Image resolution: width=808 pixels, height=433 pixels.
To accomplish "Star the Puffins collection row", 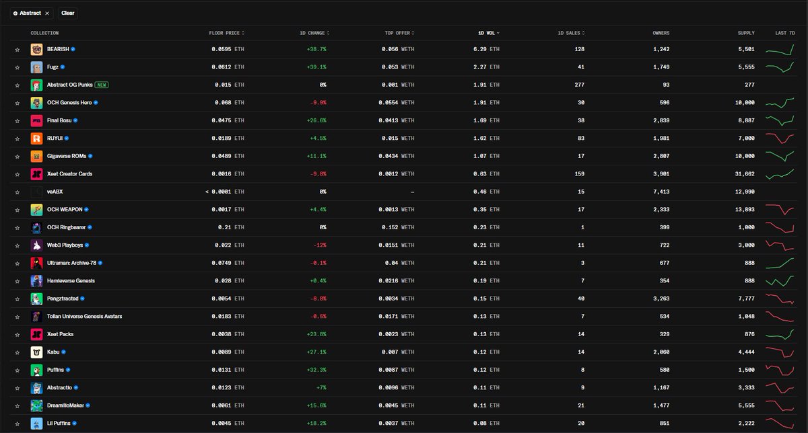I will [18, 370].
